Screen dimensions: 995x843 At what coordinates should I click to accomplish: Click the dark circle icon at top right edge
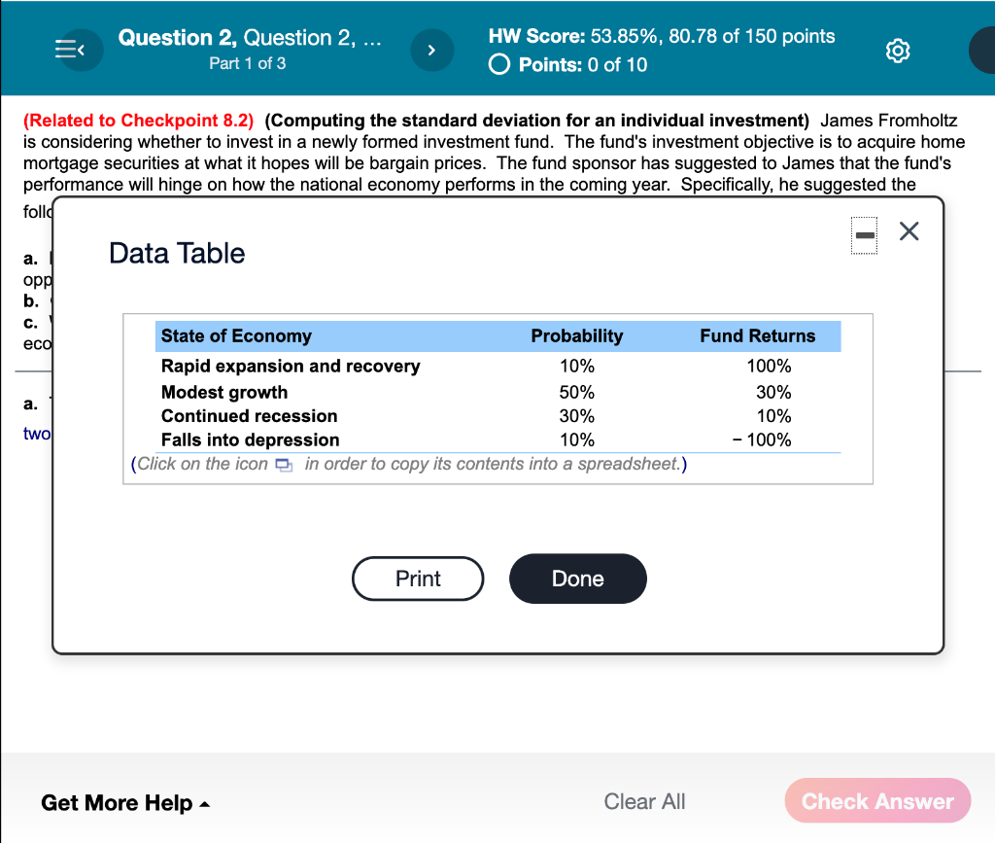pos(985,50)
